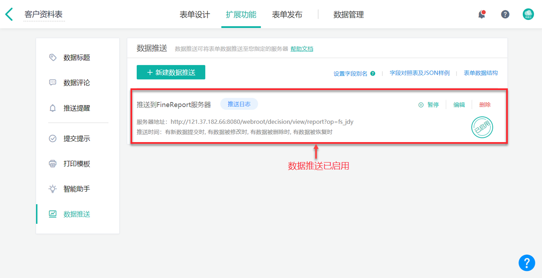Click 编辑 to edit the push
Image resolution: width=542 pixels, height=278 pixels.
(x=459, y=105)
